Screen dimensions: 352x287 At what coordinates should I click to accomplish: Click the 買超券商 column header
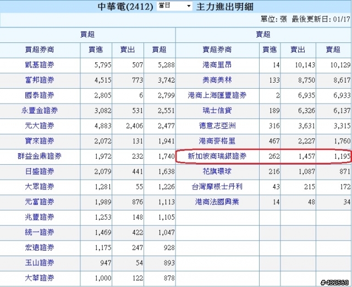40,50
